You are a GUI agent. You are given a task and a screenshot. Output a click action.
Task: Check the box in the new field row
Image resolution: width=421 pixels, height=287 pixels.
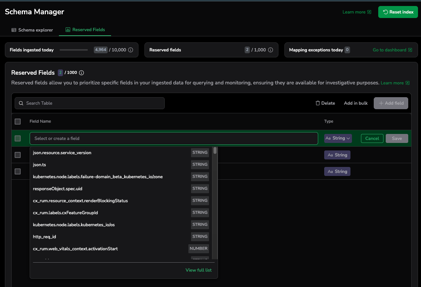point(18,138)
